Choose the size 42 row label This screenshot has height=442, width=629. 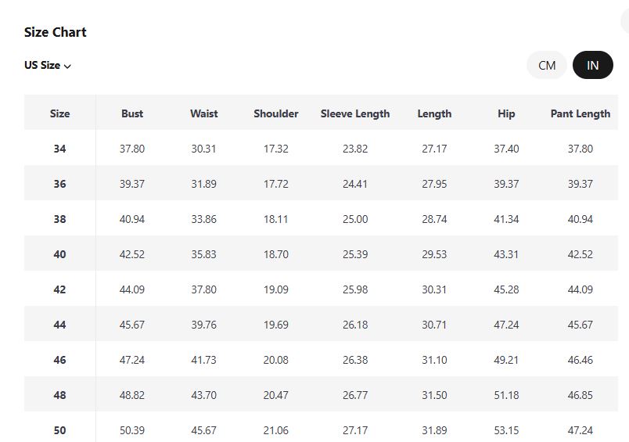coord(59,289)
